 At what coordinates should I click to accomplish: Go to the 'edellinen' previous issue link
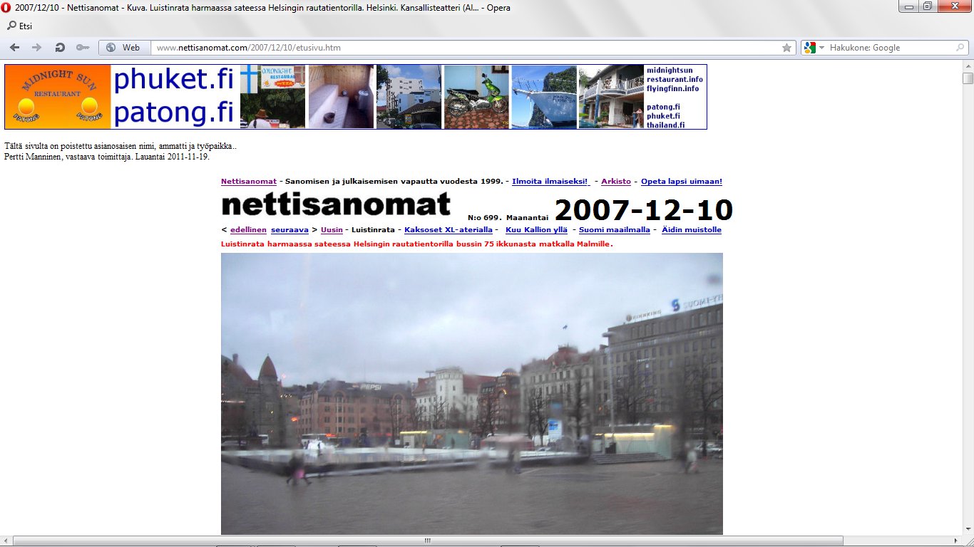[x=248, y=230]
